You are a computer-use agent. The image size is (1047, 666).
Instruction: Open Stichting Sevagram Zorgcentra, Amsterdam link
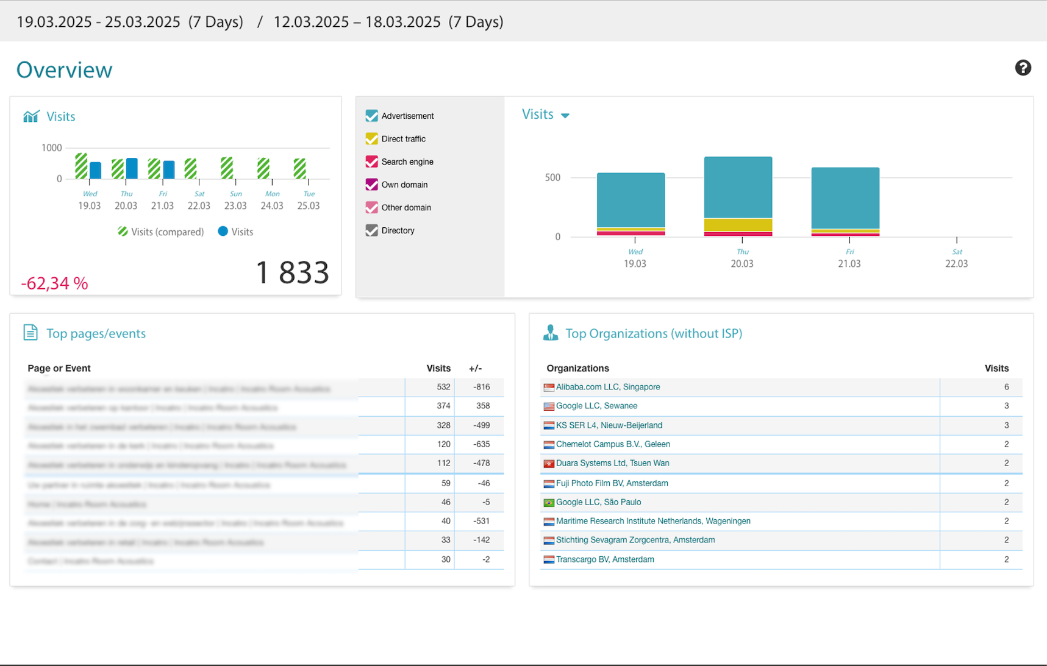click(635, 540)
